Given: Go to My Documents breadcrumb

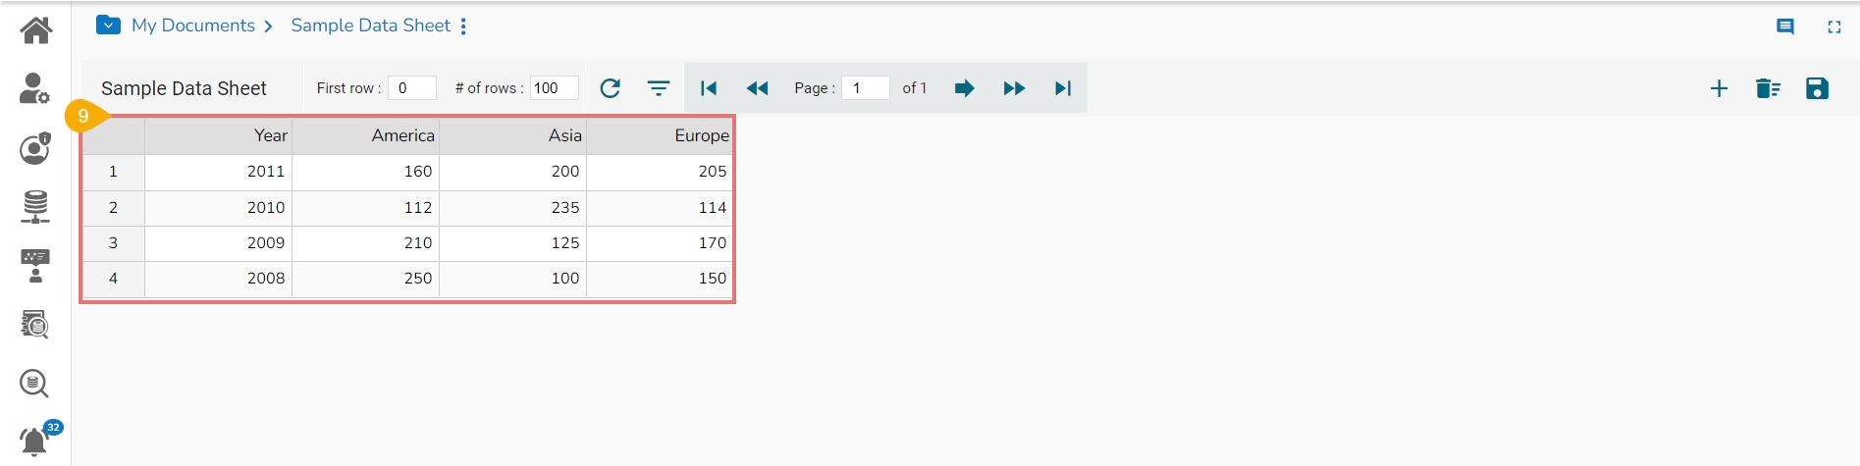Looking at the screenshot, I should 193,26.
